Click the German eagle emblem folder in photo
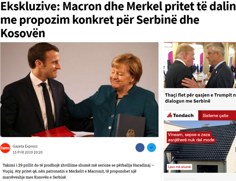This screenshot has height=181, width=236. (131, 126)
